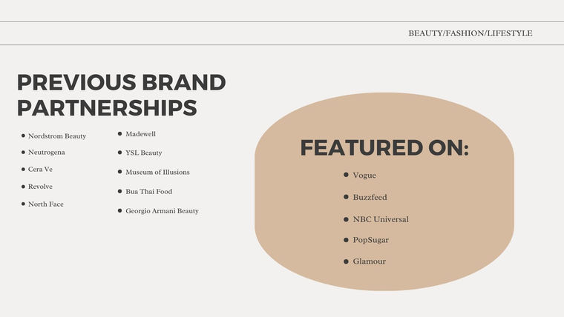Image resolution: width=564 pixels, height=317 pixels.
Task: Select the BEAUTY/FASHION/LIFESTYLE header text
Action: [x=470, y=33]
